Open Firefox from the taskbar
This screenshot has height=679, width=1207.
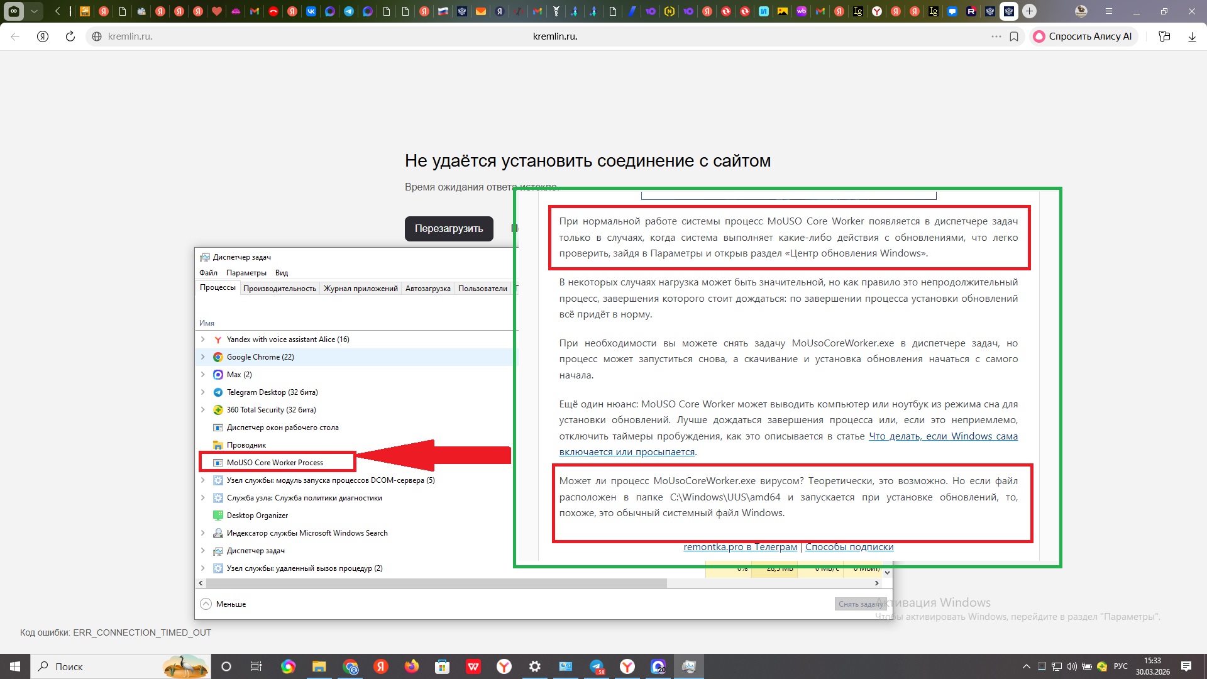(x=412, y=666)
